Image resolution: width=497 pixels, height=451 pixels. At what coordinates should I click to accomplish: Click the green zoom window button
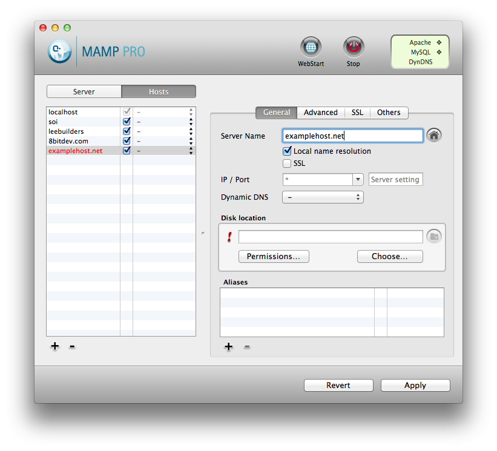click(67, 28)
